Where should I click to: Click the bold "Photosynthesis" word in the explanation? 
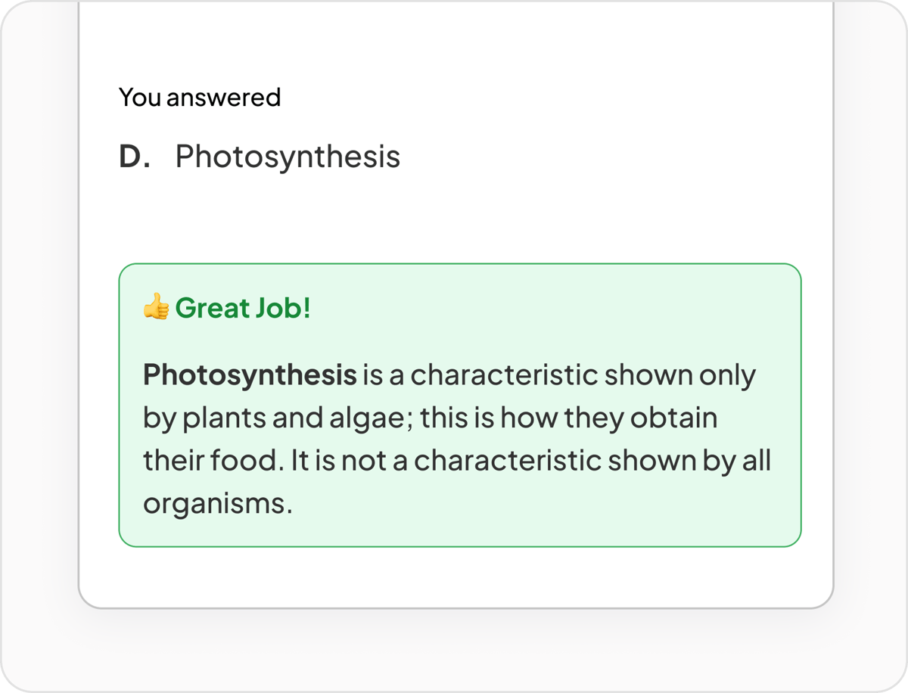(250, 375)
